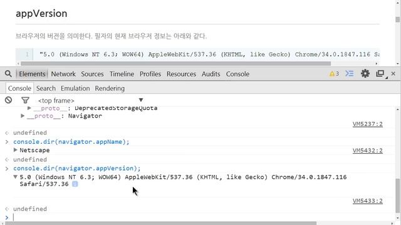Viewport: 401px width, 225px height.
Task: Open the Sources panel
Action: tap(92, 74)
